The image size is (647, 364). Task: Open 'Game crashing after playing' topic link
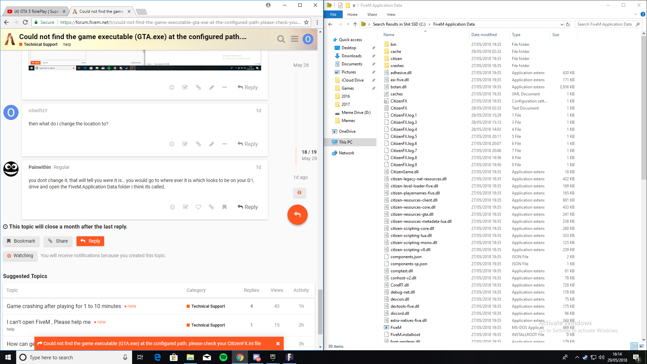[64, 306]
